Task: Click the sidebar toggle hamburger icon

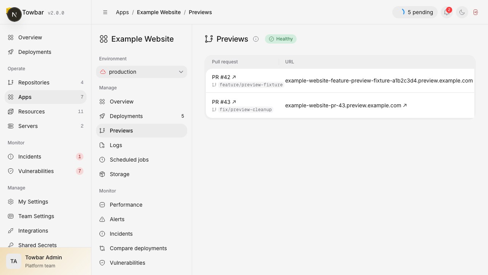Action: (x=105, y=12)
